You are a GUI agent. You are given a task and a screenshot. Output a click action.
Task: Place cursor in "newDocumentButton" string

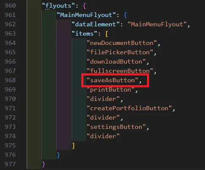pos(122,43)
